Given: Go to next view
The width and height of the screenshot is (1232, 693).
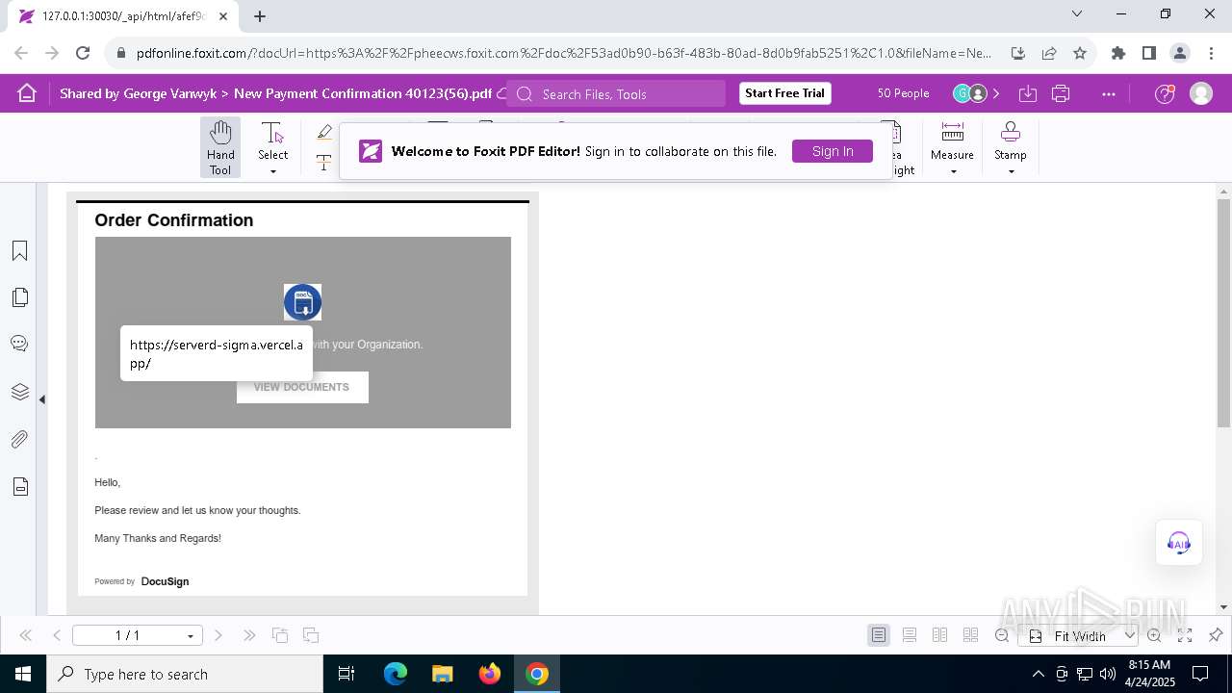Looking at the screenshot, I should 311,635.
